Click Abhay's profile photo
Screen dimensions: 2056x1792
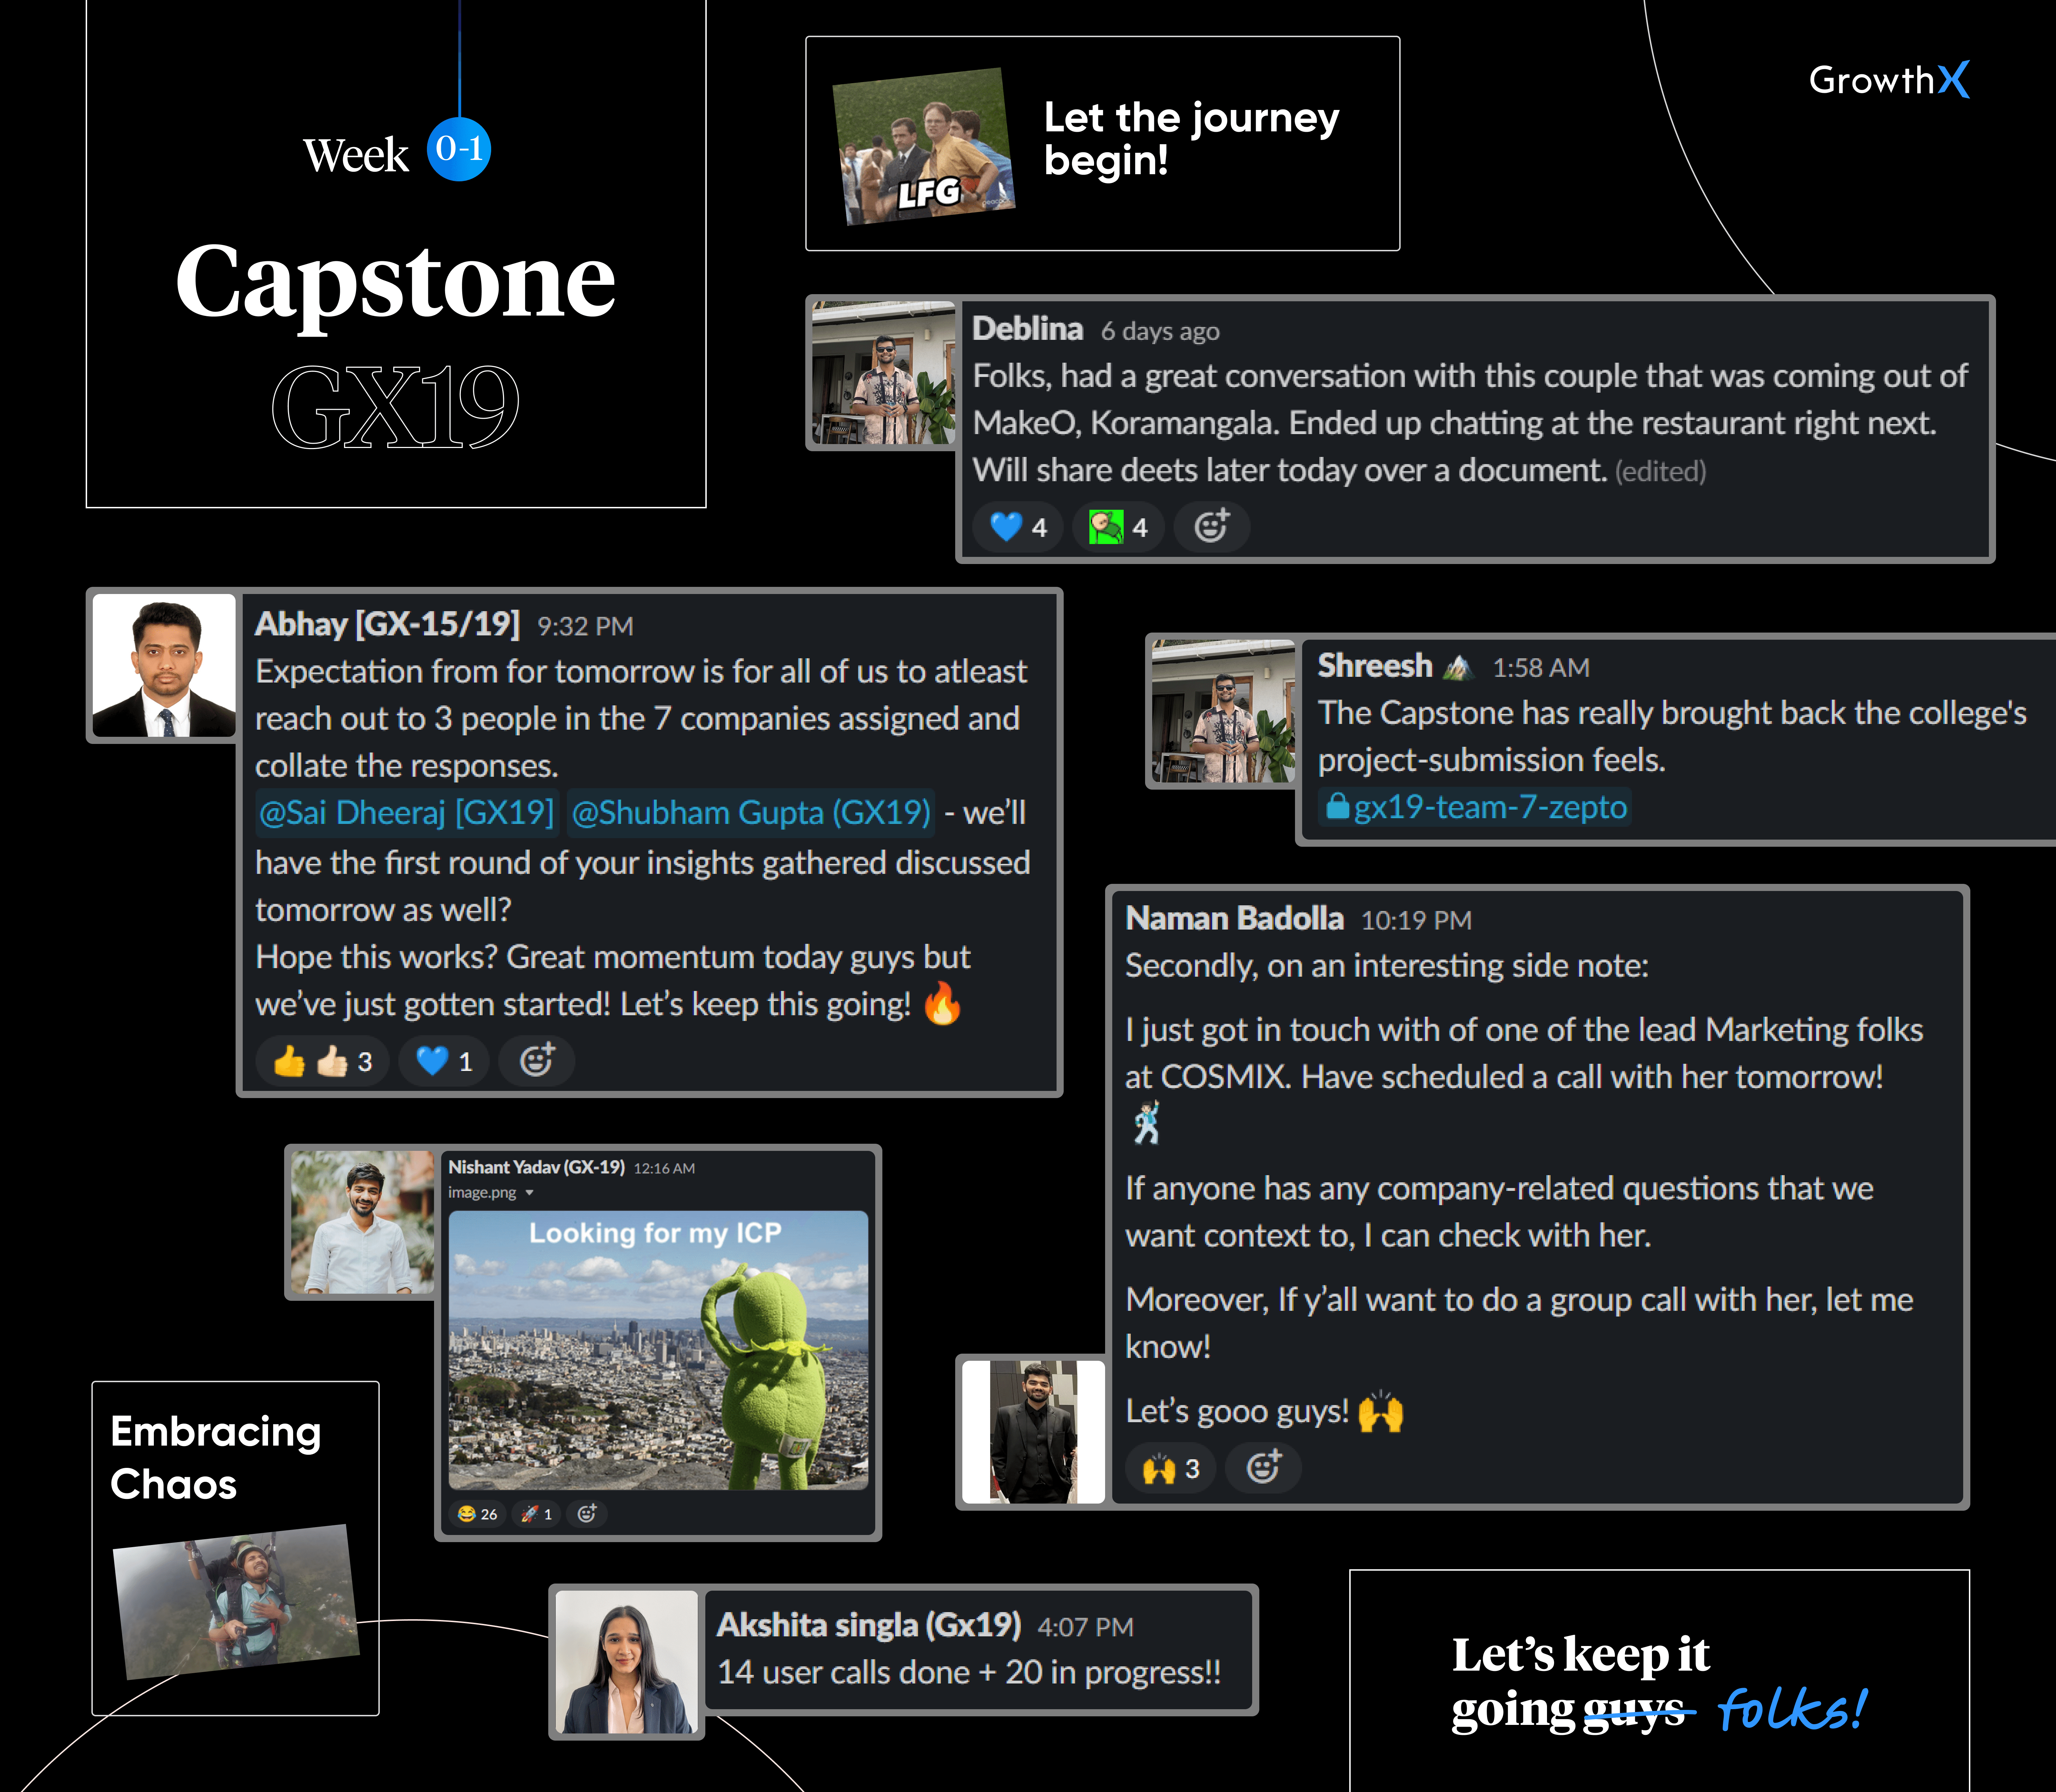click(x=164, y=666)
